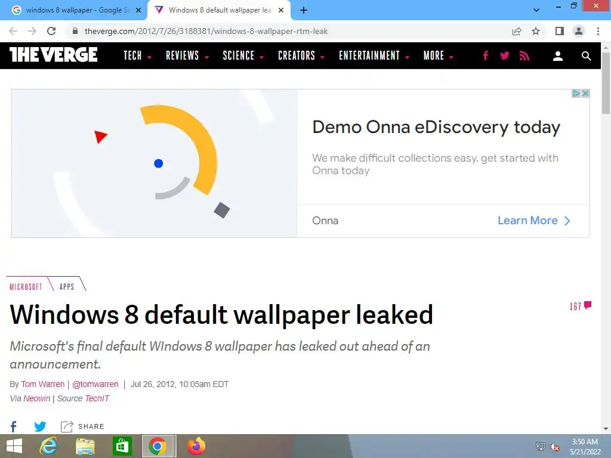Open The Verge Twitter icon in header
The image size is (611, 458).
[x=505, y=55]
